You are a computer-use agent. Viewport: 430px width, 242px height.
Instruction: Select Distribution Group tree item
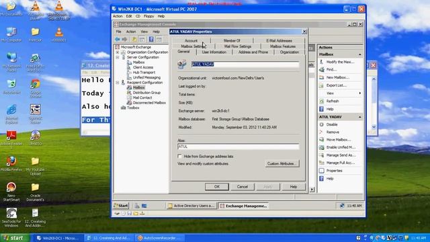click(146, 93)
